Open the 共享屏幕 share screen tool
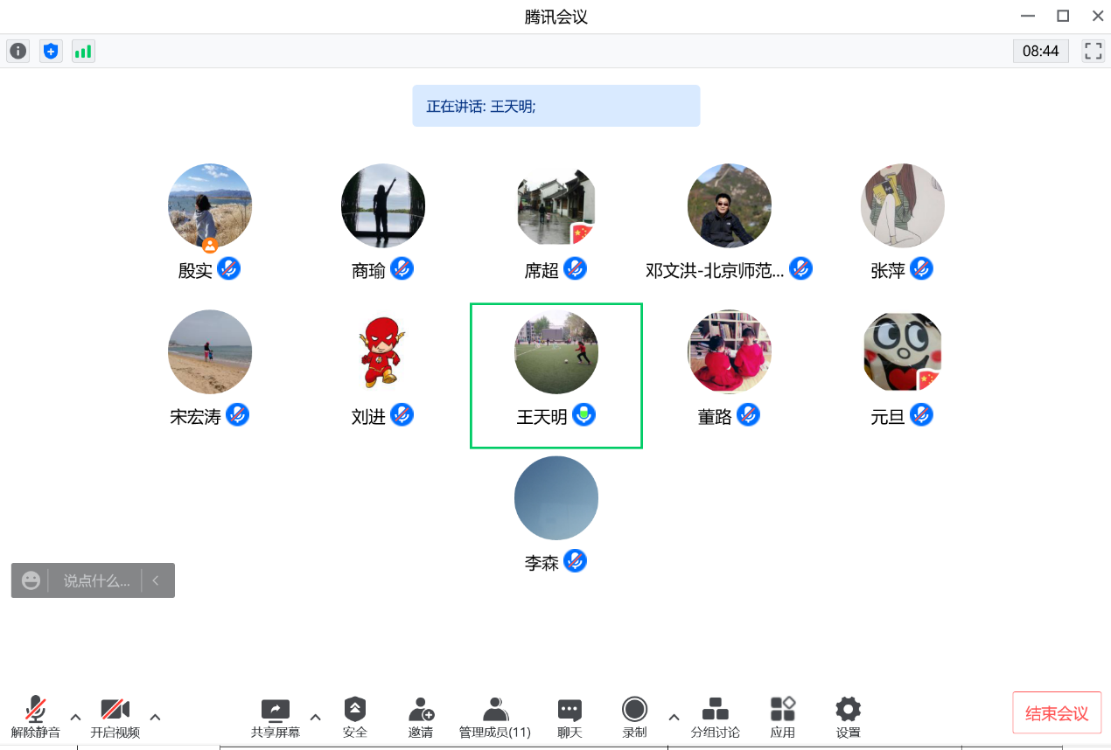Image resolution: width=1111 pixels, height=750 pixels. [275, 717]
